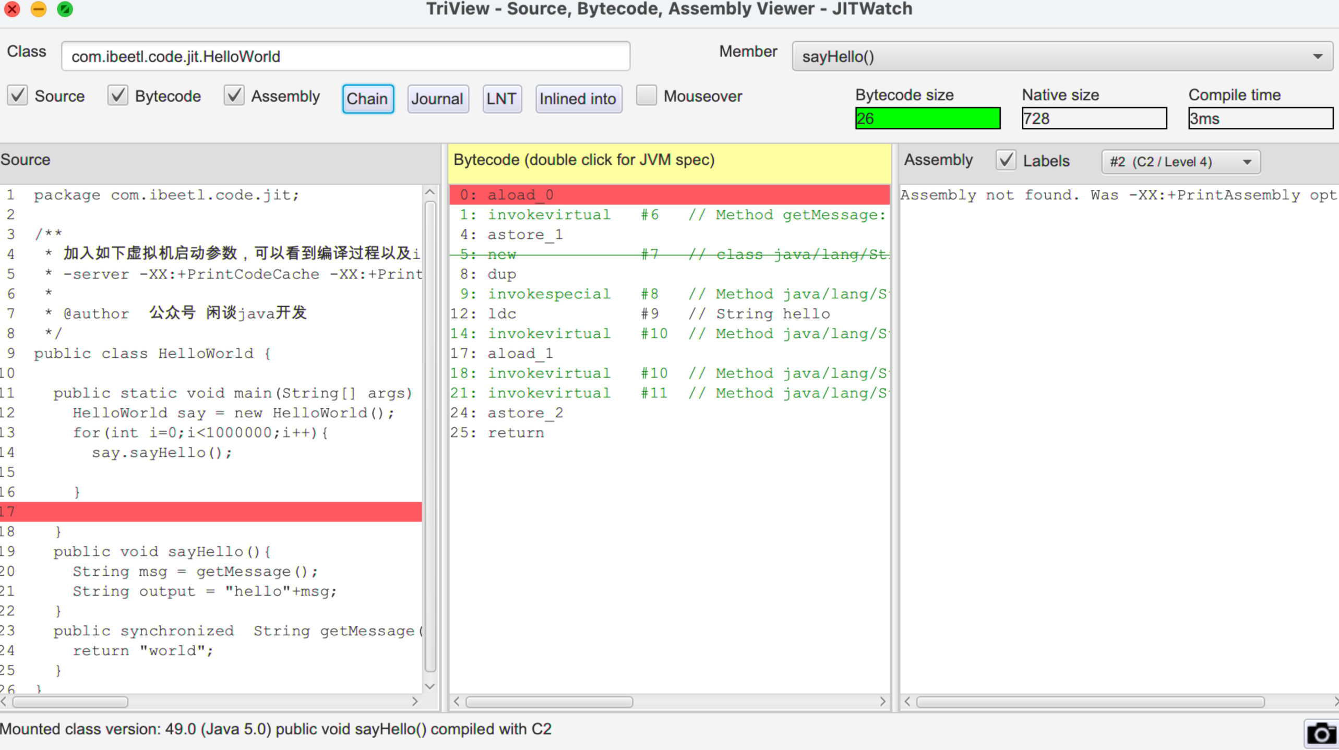Click the Assembly pane horizontal scrollbar
Viewport: 1339px width, 750px height.
tap(1091, 702)
